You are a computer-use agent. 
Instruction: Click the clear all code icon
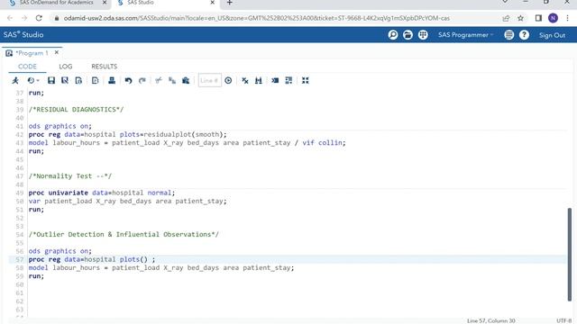245,80
